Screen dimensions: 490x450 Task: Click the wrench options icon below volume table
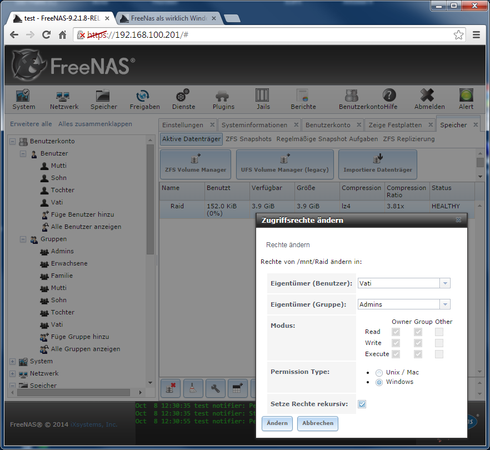coord(216,388)
